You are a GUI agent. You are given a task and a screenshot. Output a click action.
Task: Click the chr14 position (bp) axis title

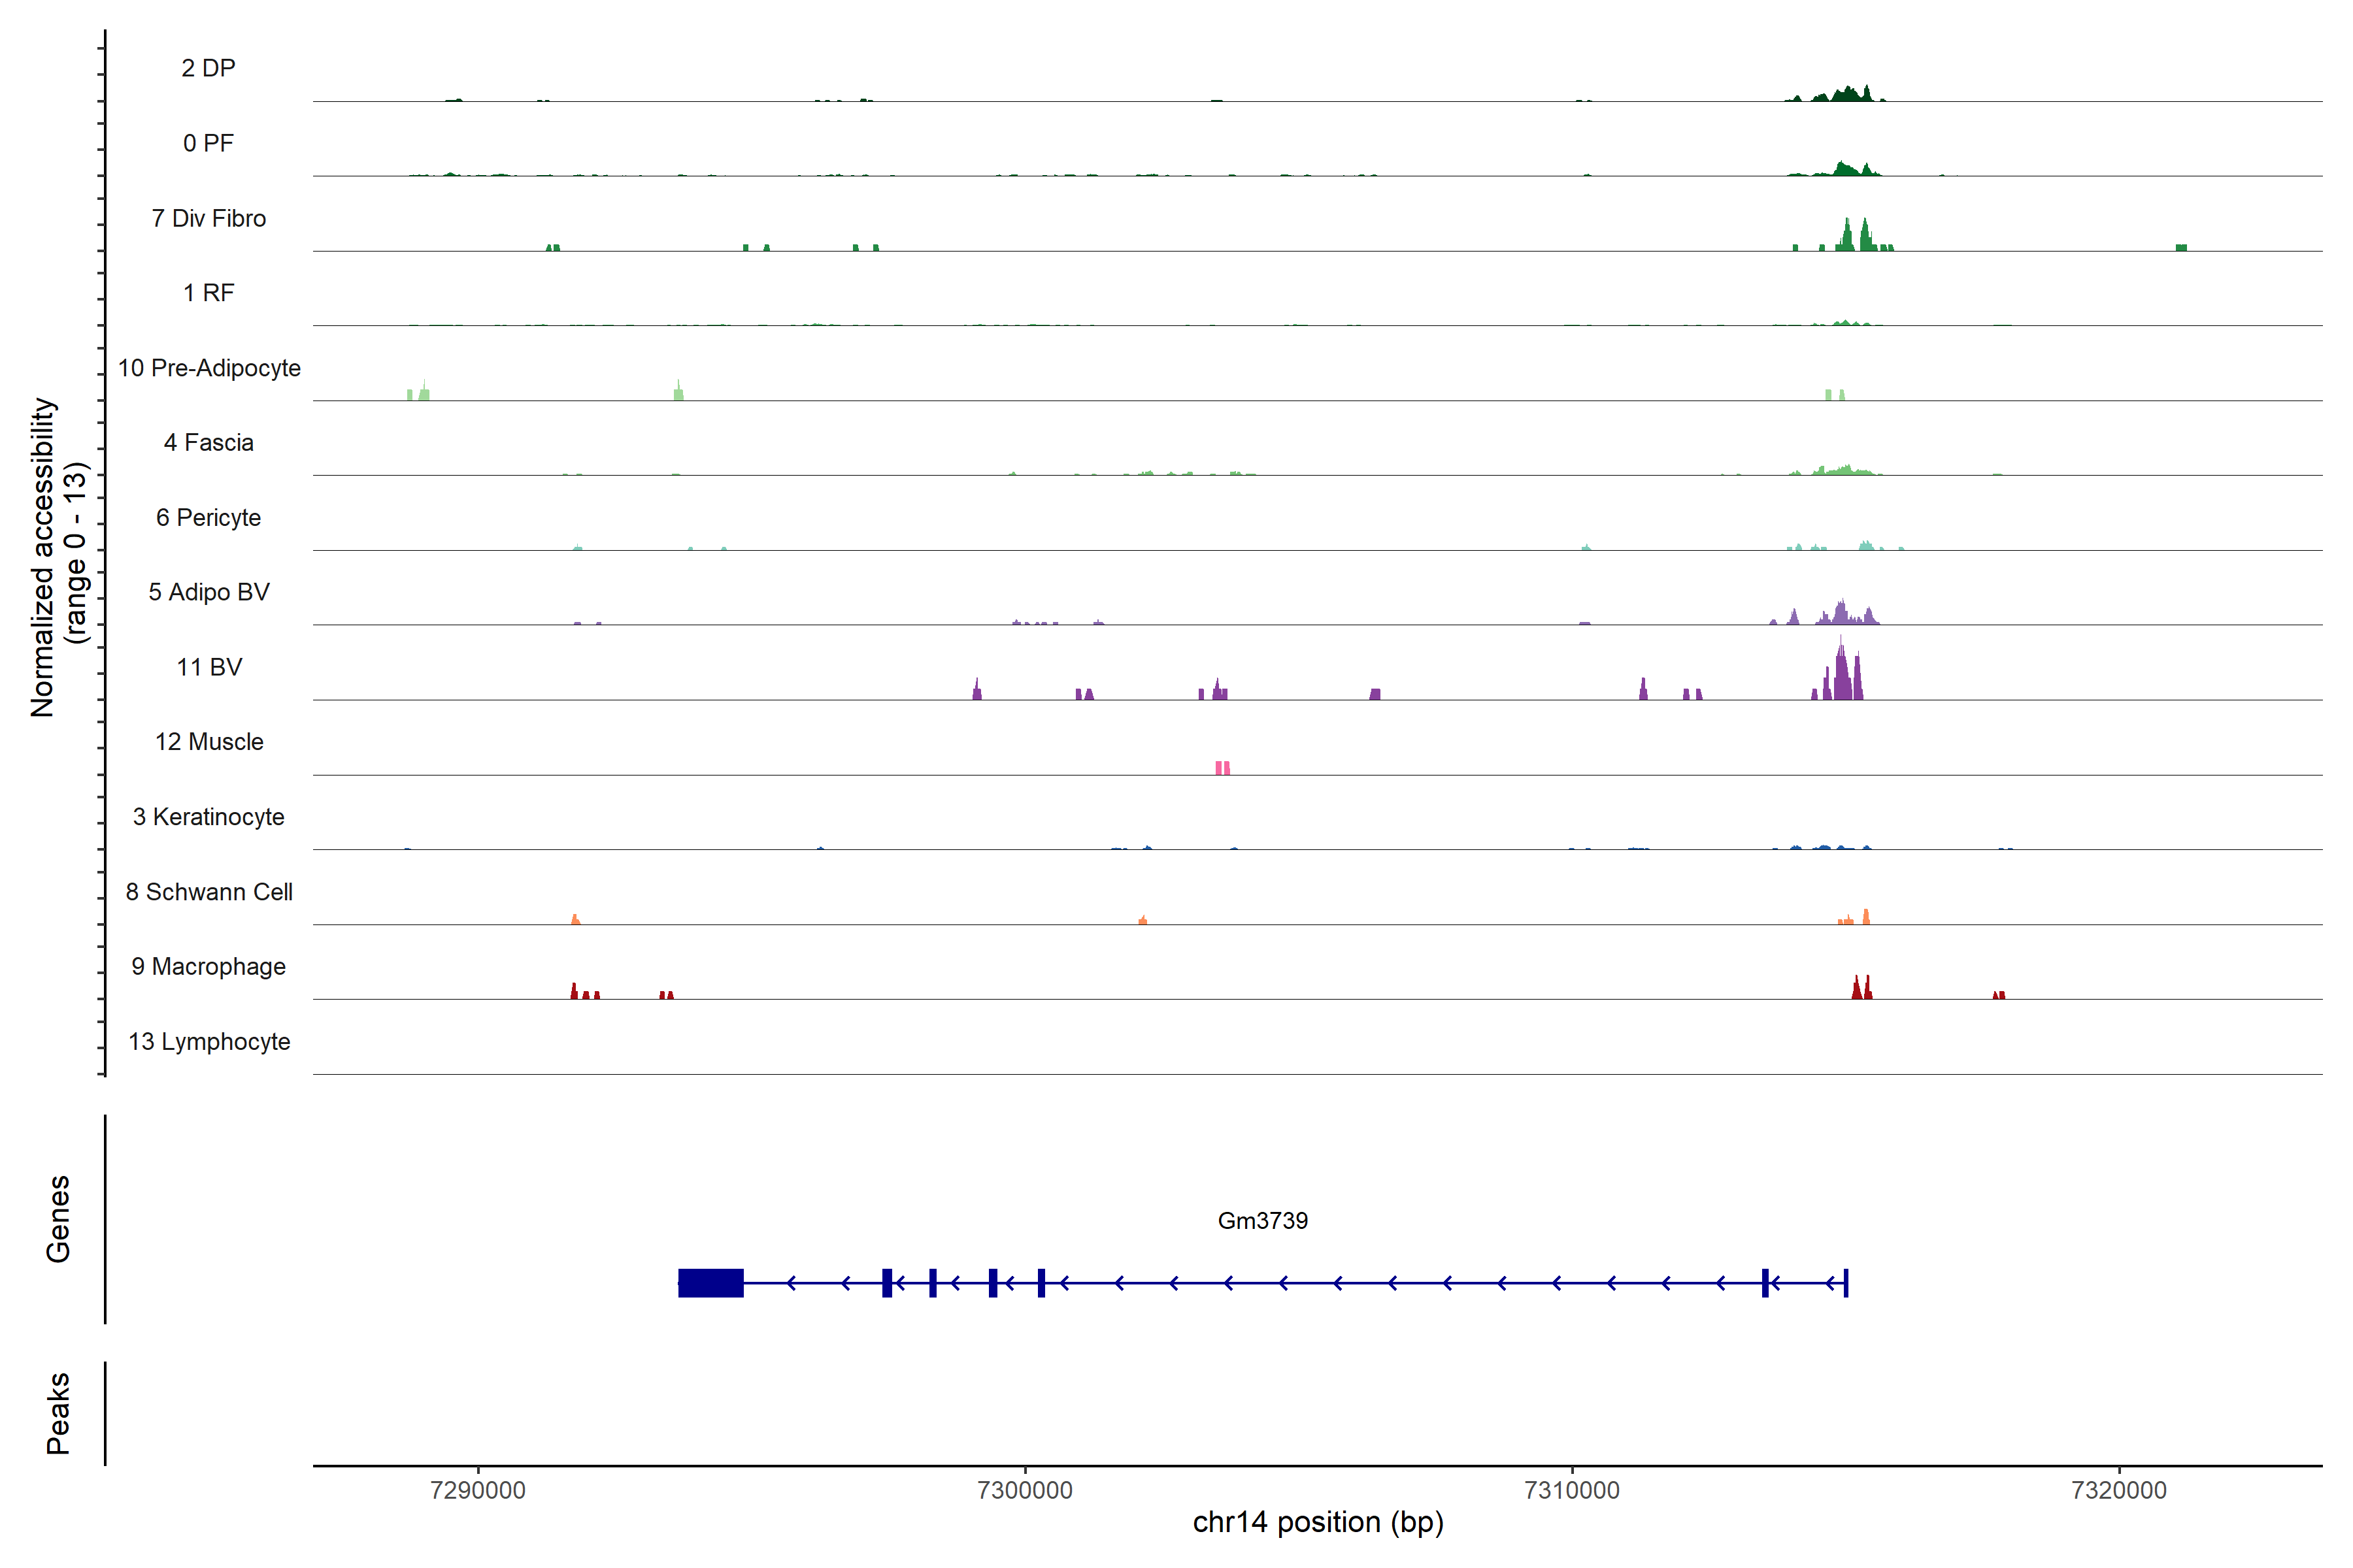pyautogui.click(x=1318, y=1522)
